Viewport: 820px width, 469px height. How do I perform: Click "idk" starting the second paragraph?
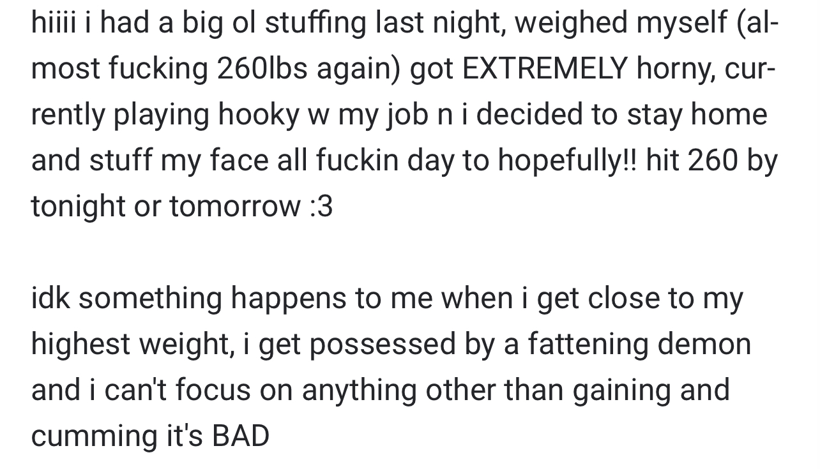(50, 298)
